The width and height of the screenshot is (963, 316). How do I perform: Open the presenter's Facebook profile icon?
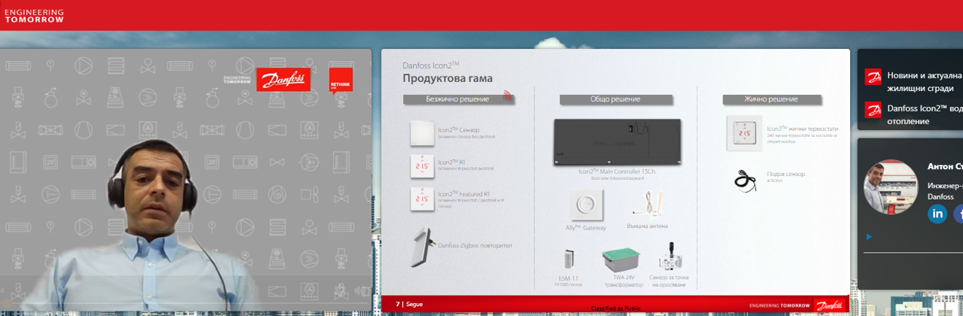959,214
